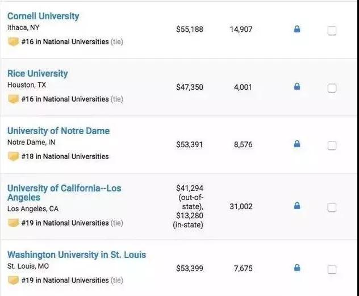Image resolution: width=359 pixels, height=296 pixels.
Task: Enable the UCLA compare checkbox
Action: [x=332, y=207]
